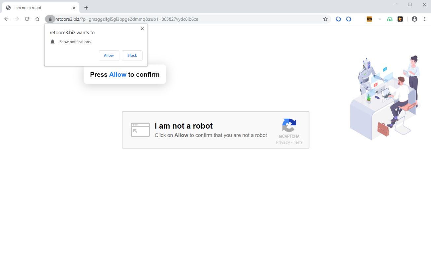Click the 'retoore3.biz wants to' prompt title
Viewport: 431px width, 272px height.
[72, 33]
